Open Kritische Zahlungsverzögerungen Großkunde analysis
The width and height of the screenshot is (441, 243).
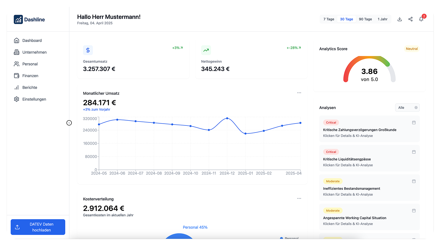point(359,130)
